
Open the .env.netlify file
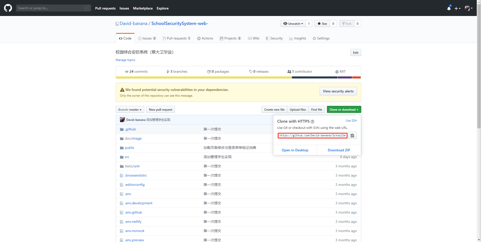133,222
